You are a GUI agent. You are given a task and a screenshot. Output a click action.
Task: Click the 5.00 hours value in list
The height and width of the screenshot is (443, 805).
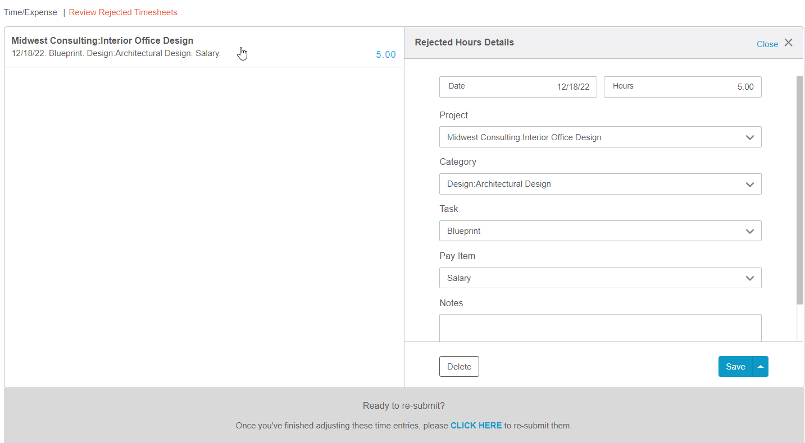coord(386,55)
